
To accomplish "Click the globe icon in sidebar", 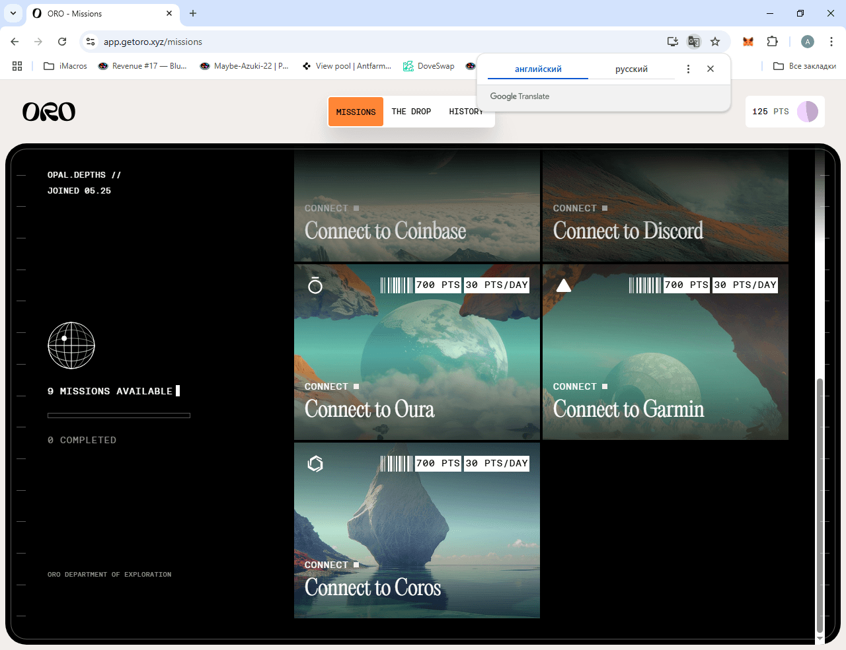I will 71,345.
